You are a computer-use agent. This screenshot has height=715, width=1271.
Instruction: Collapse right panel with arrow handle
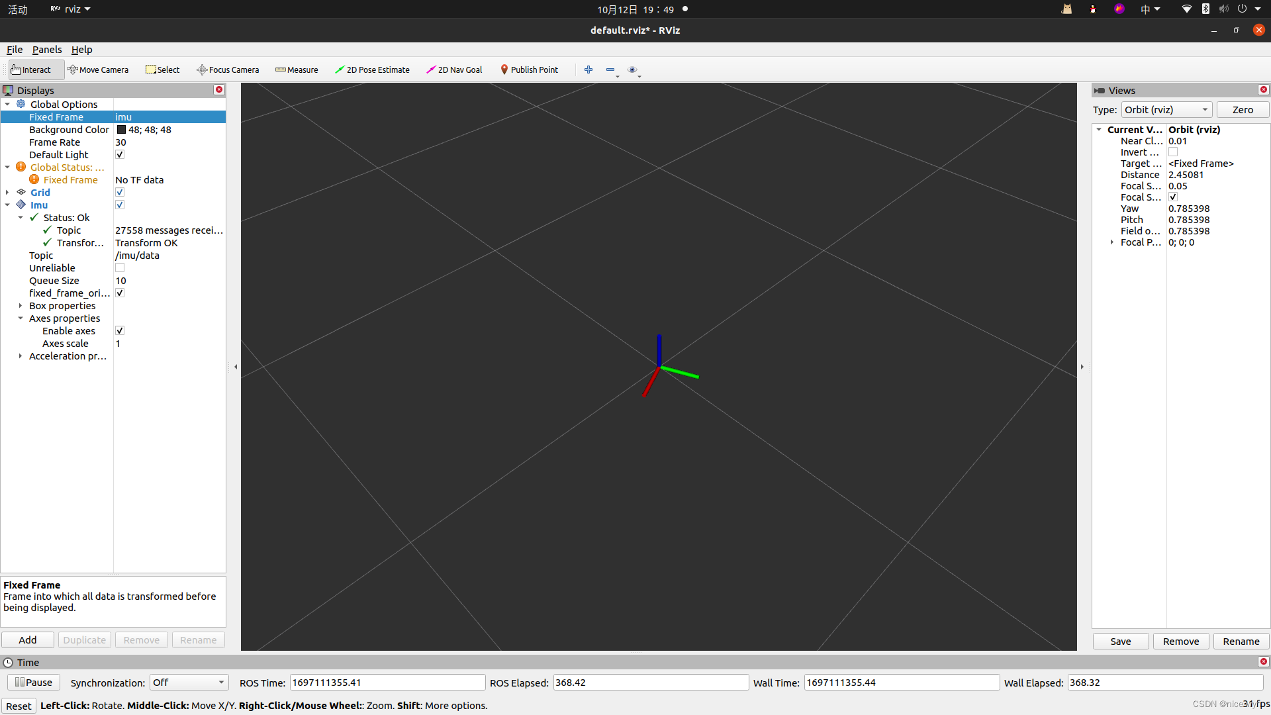(1082, 367)
